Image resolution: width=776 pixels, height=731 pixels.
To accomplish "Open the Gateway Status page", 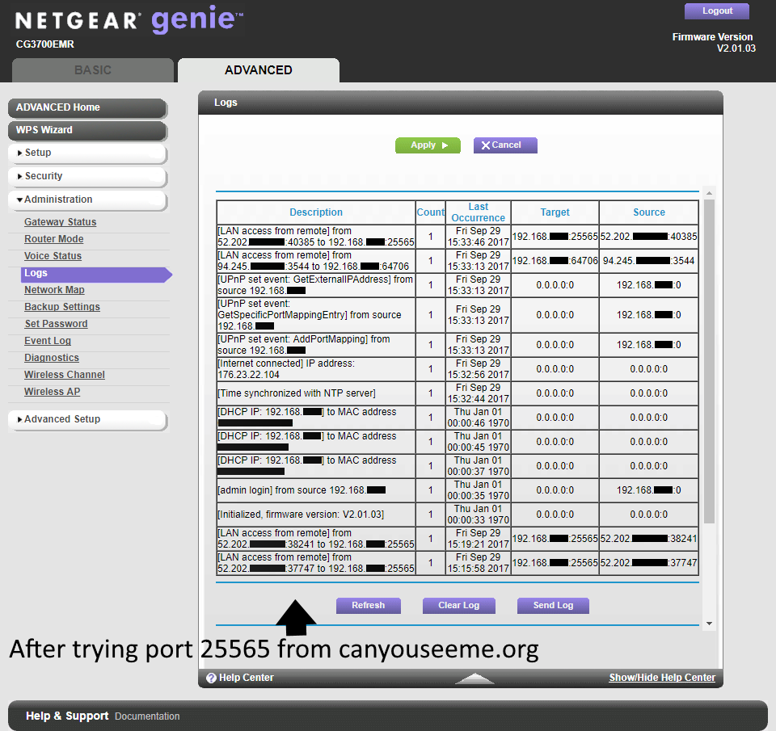I will (x=60, y=222).
